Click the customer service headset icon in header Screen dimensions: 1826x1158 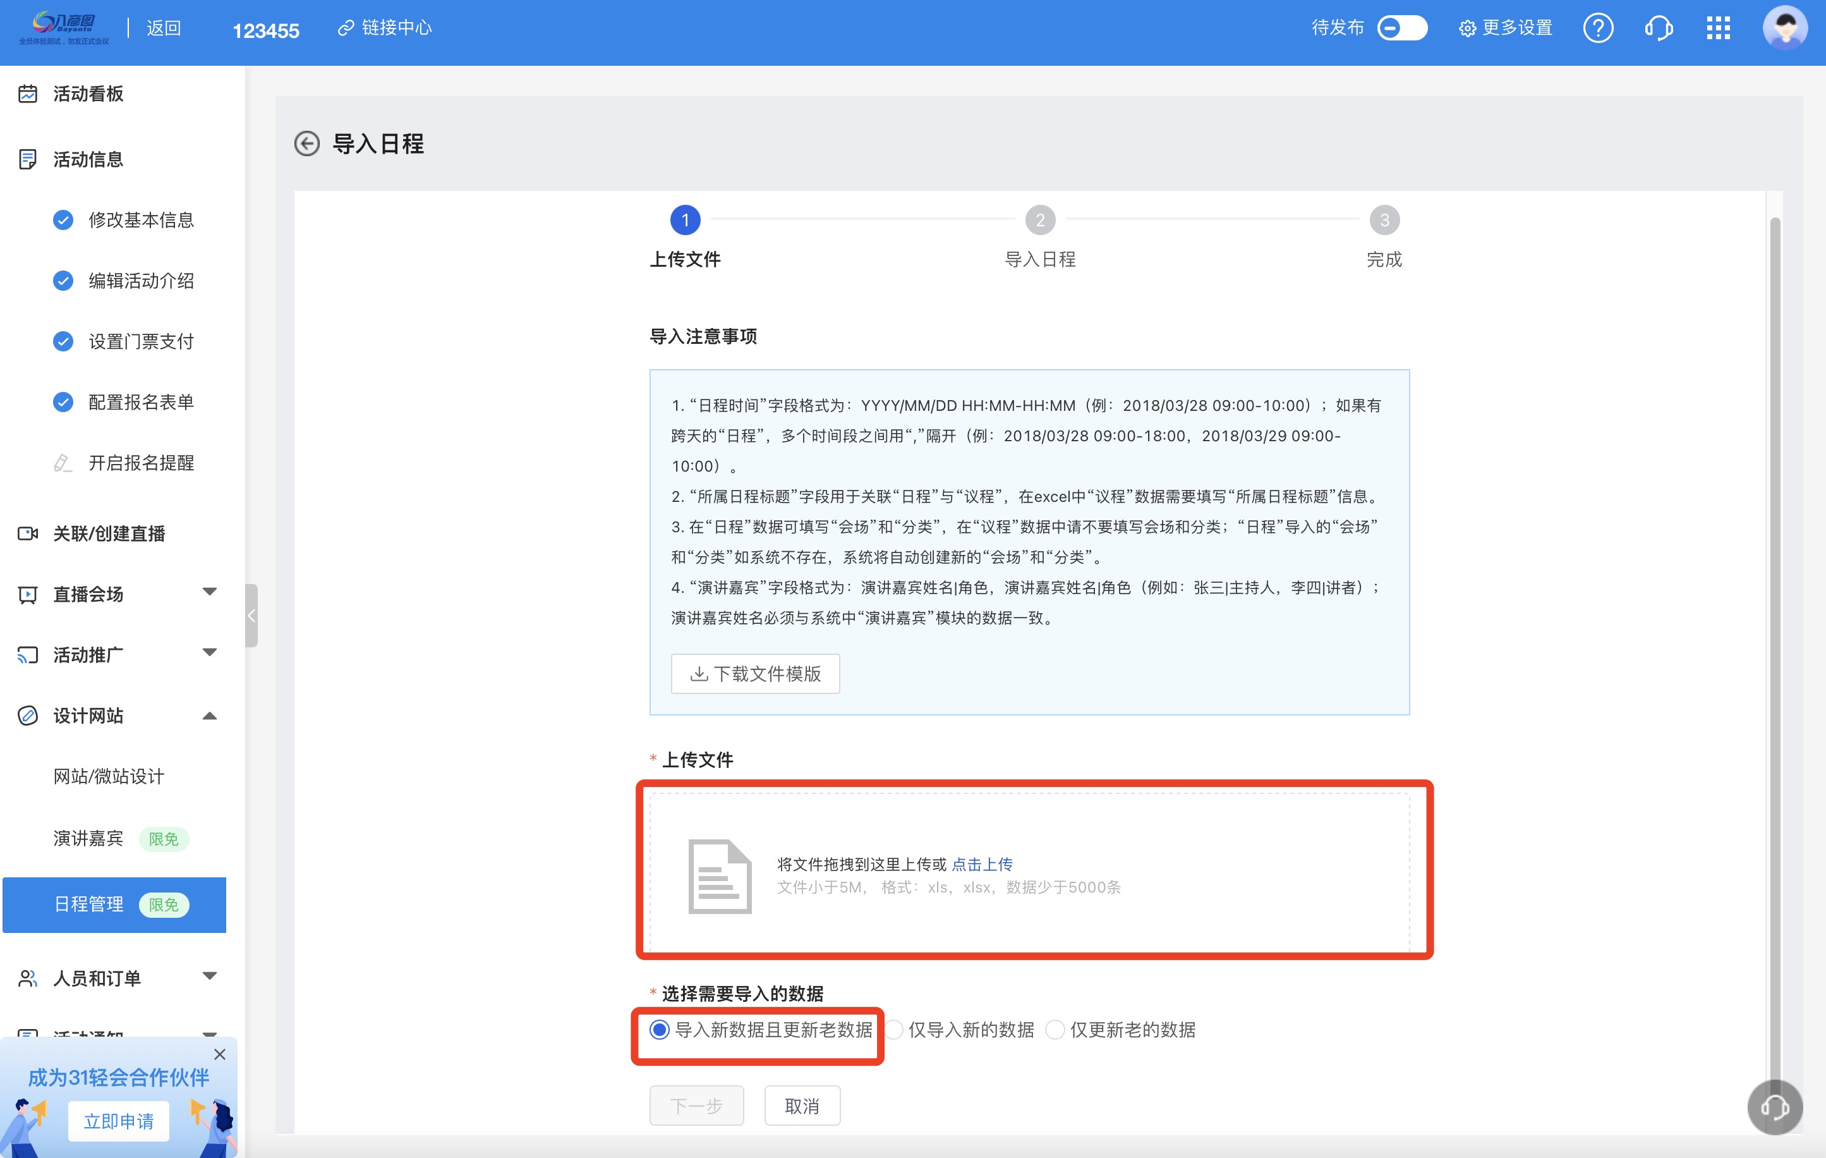[1658, 29]
